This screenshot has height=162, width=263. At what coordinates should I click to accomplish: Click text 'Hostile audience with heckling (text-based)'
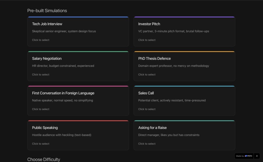(x=62, y=135)
